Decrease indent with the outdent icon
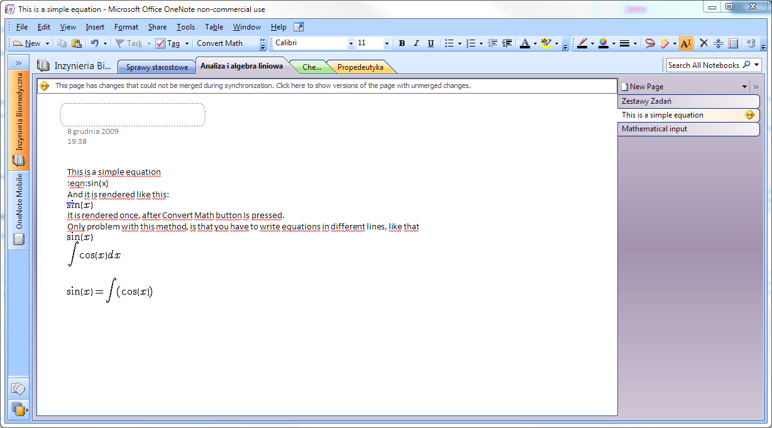The width and height of the screenshot is (772, 428). (492, 43)
